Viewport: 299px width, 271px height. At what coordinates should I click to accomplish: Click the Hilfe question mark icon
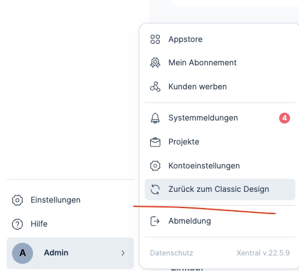[x=17, y=224]
